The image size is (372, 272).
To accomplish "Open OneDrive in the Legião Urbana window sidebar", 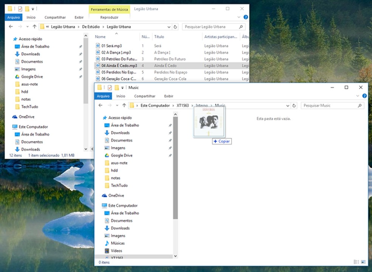I will [x=26, y=117].
